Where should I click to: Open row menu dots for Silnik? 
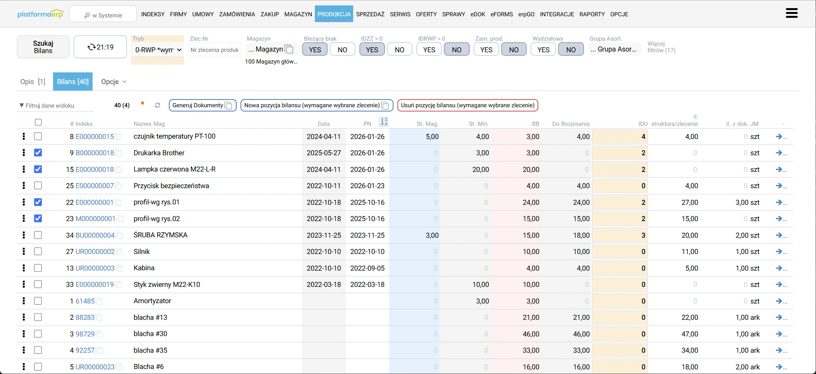(24, 251)
